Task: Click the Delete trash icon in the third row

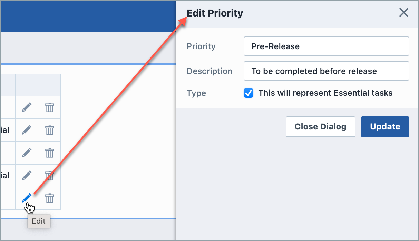Action: tap(49, 153)
